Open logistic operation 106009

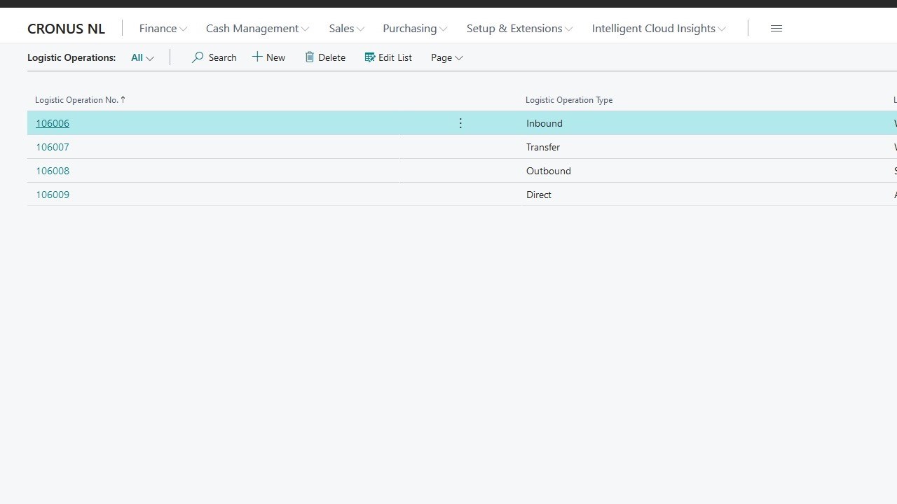[53, 195]
